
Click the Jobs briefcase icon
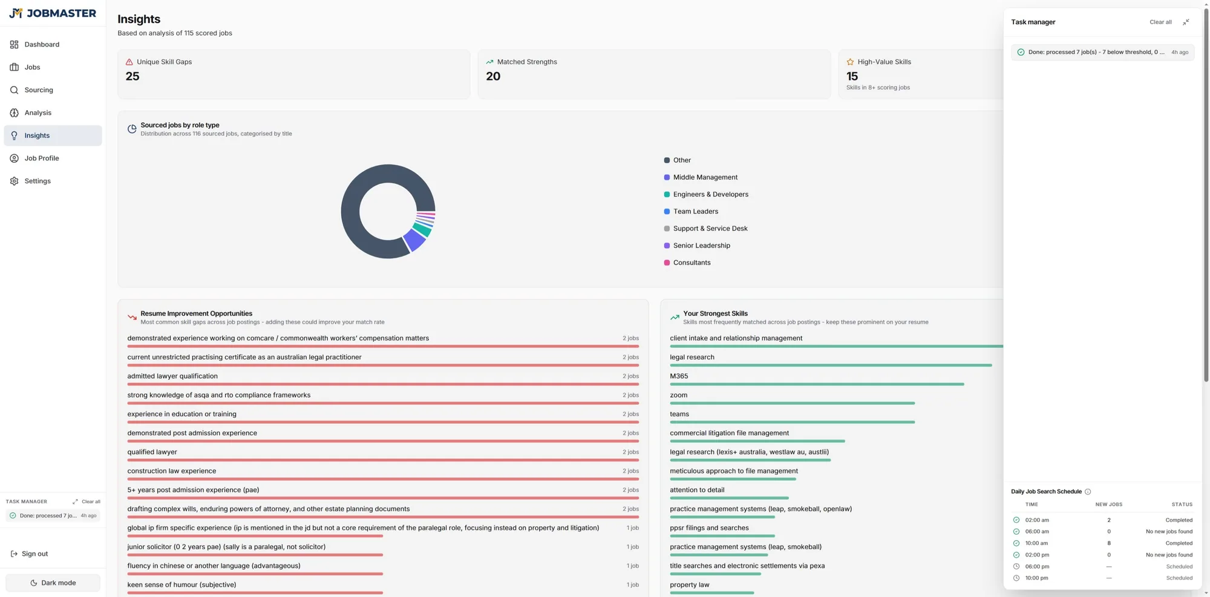[x=14, y=67]
